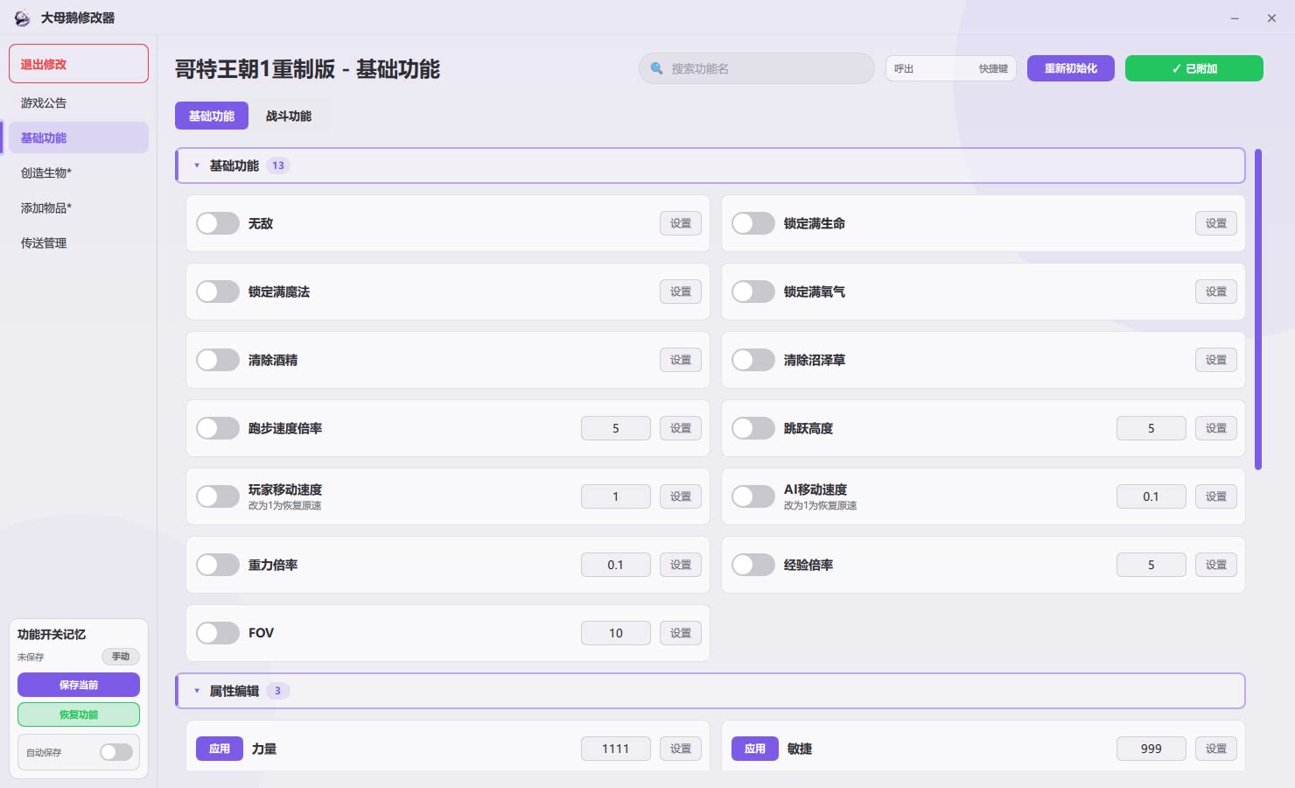Open 游戏公告 in sidebar
Image resolution: width=1295 pixels, height=788 pixels.
(x=79, y=102)
